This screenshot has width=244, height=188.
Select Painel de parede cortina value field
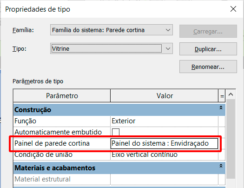point(164,143)
